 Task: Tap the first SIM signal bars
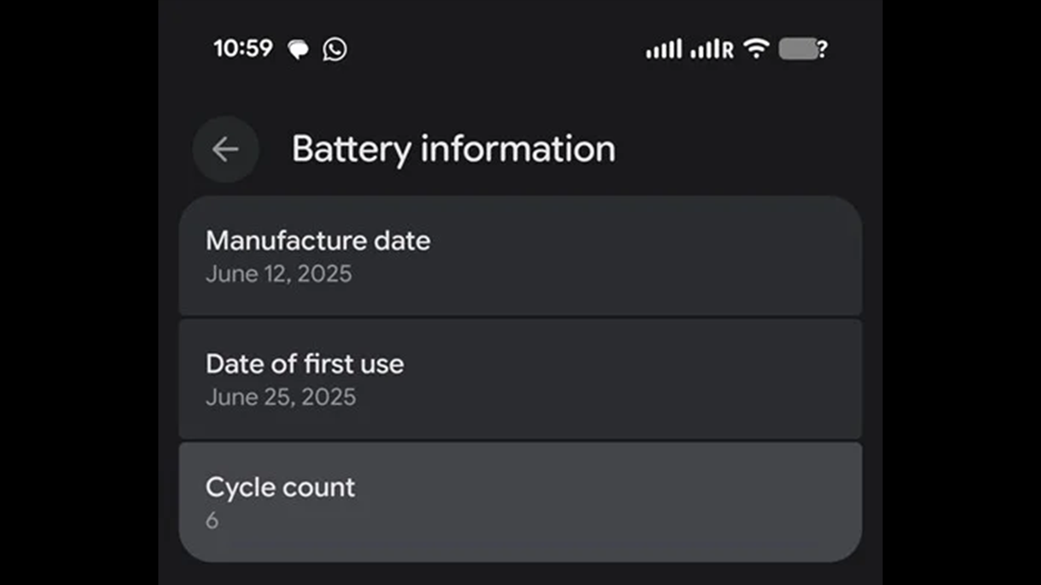(x=664, y=49)
